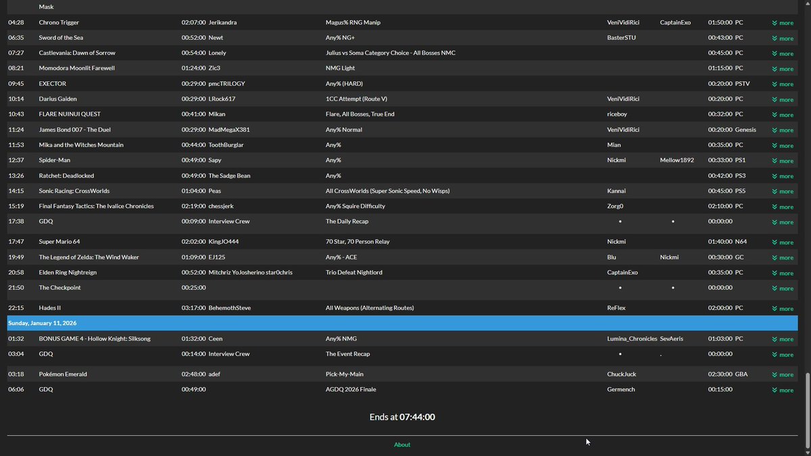Expand more for EXECTOR row
Screen dimensions: 811x456
tap(783, 84)
